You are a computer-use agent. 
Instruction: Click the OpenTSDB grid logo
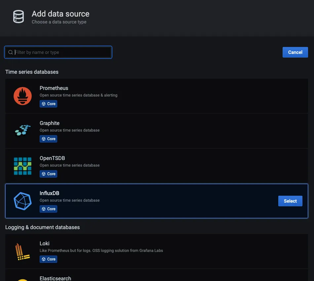coord(22,166)
